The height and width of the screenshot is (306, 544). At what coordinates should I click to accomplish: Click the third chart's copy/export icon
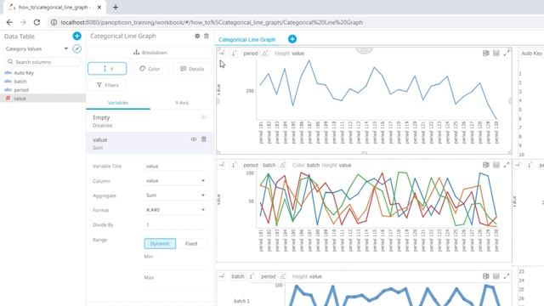click(485, 276)
